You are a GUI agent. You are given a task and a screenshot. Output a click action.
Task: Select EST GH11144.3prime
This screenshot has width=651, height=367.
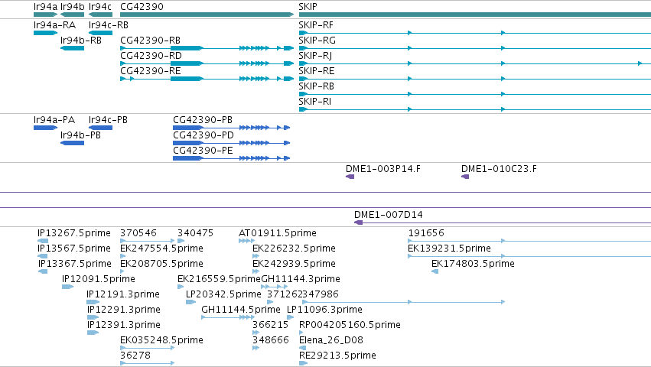pyautogui.click(x=301, y=279)
